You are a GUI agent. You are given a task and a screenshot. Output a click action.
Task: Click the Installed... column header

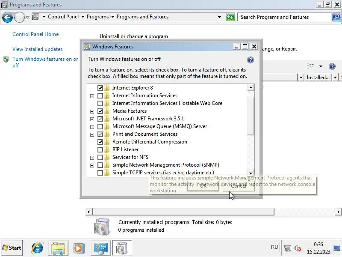(x=318, y=78)
